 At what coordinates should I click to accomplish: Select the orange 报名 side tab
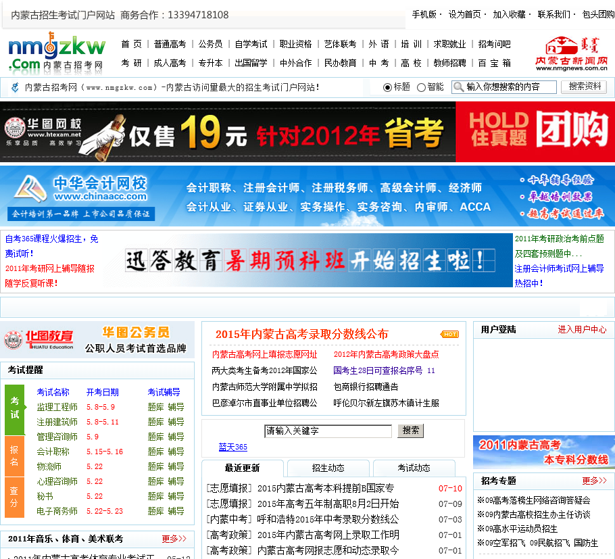pyautogui.click(x=14, y=456)
